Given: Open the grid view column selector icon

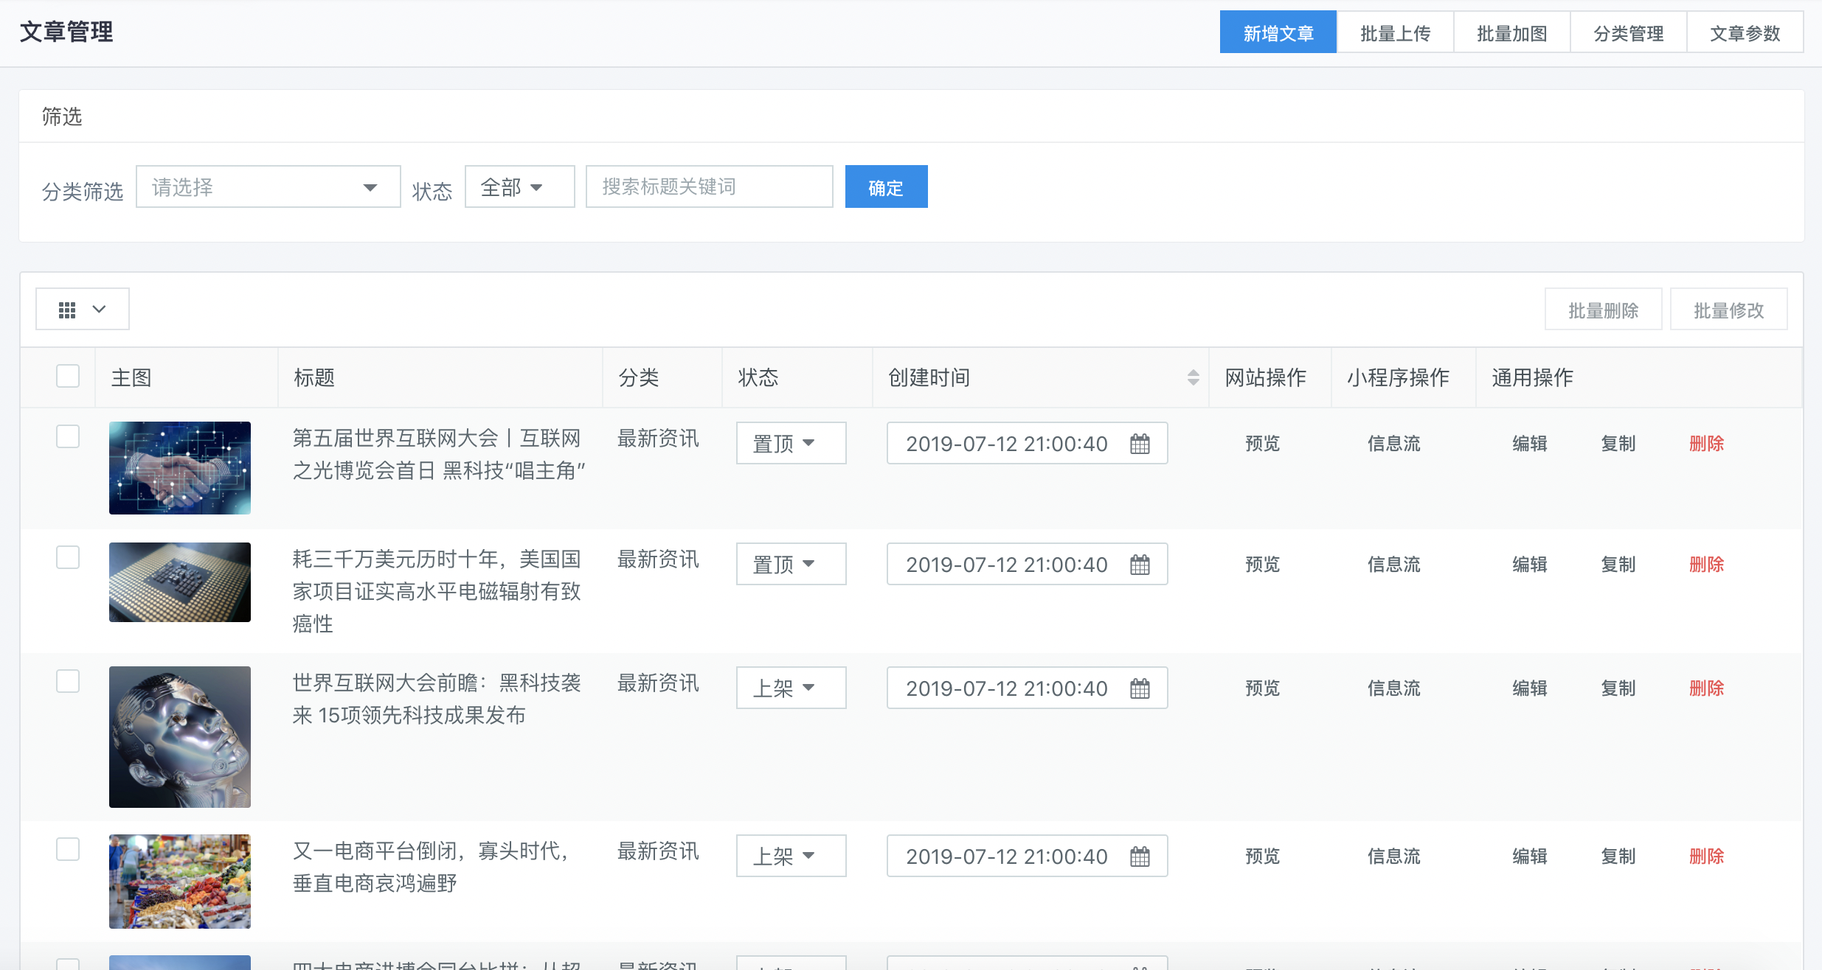Looking at the screenshot, I should 67,310.
